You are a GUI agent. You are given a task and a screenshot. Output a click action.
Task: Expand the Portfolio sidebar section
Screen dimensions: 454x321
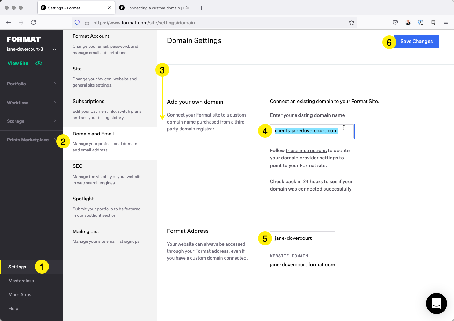31,84
